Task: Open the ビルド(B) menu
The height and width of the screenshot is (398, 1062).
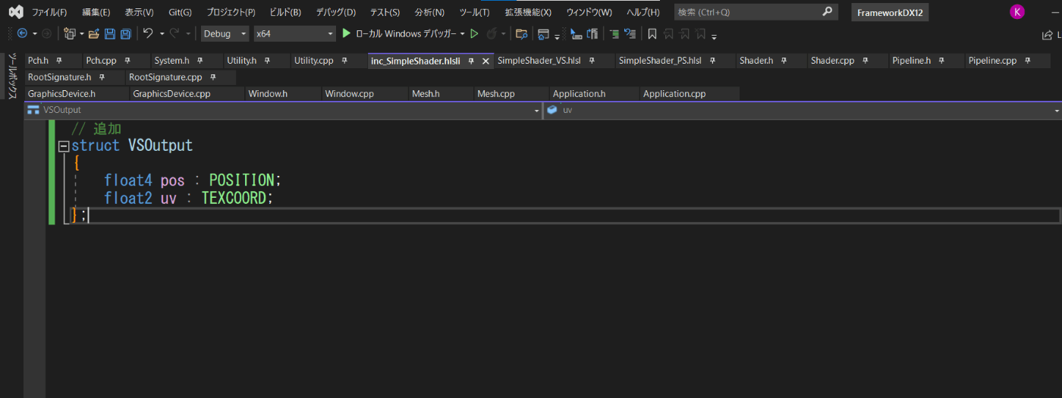Action: pyautogui.click(x=285, y=12)
